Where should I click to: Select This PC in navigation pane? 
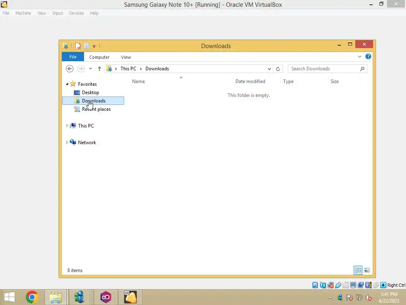click(x=86, y=126)
